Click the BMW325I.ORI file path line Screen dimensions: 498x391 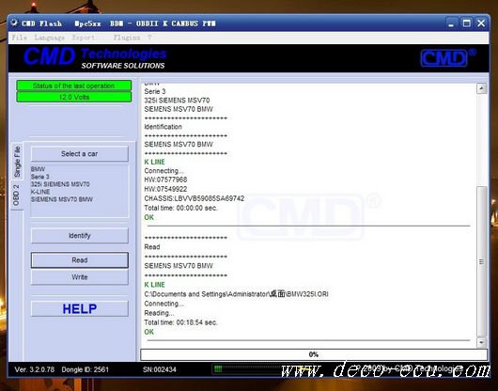coord(236,294)
